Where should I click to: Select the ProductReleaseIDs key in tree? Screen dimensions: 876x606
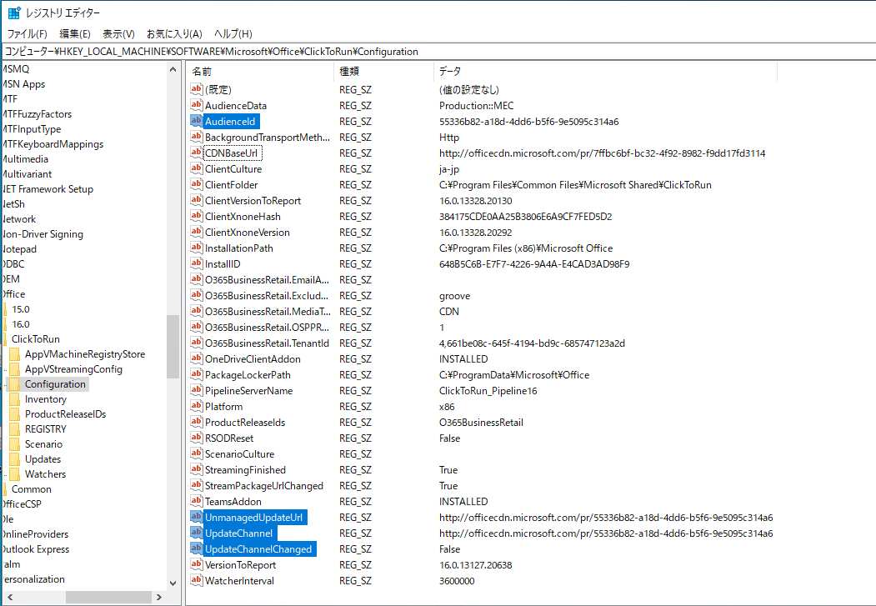[65, 414]
